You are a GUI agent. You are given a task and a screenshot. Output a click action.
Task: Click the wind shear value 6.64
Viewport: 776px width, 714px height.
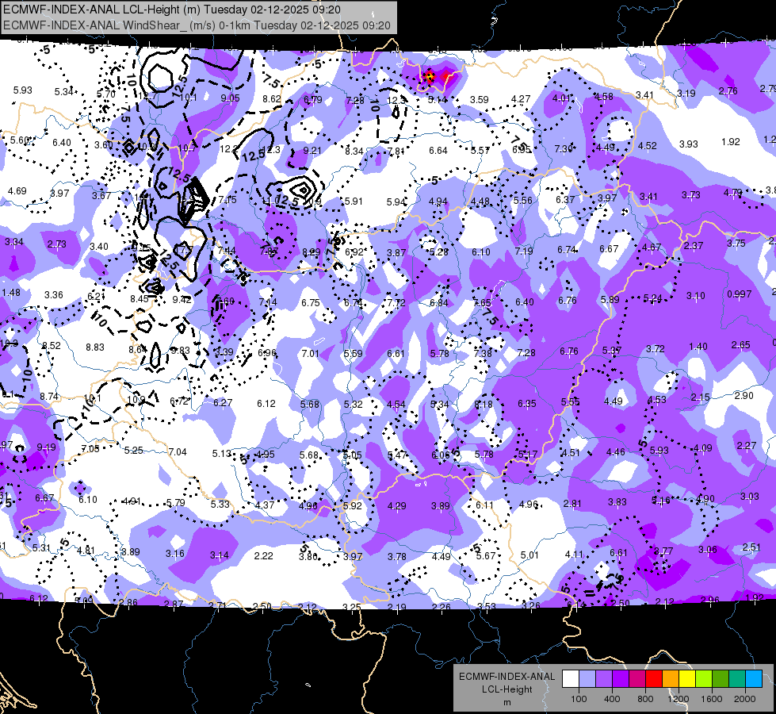coord(438,150)
